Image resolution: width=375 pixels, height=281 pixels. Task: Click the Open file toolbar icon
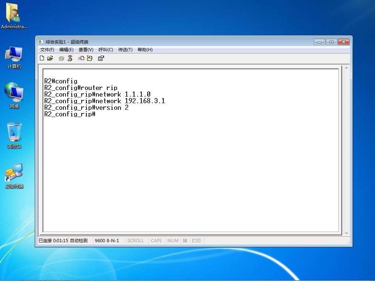tap(50, 58)
